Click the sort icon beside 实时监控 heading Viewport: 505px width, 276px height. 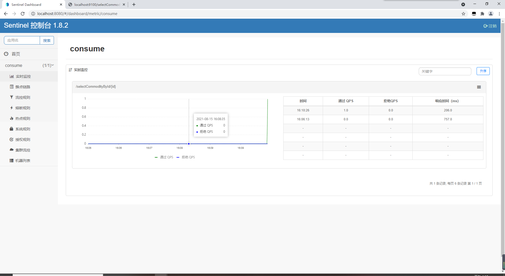(x=70, y=70)
